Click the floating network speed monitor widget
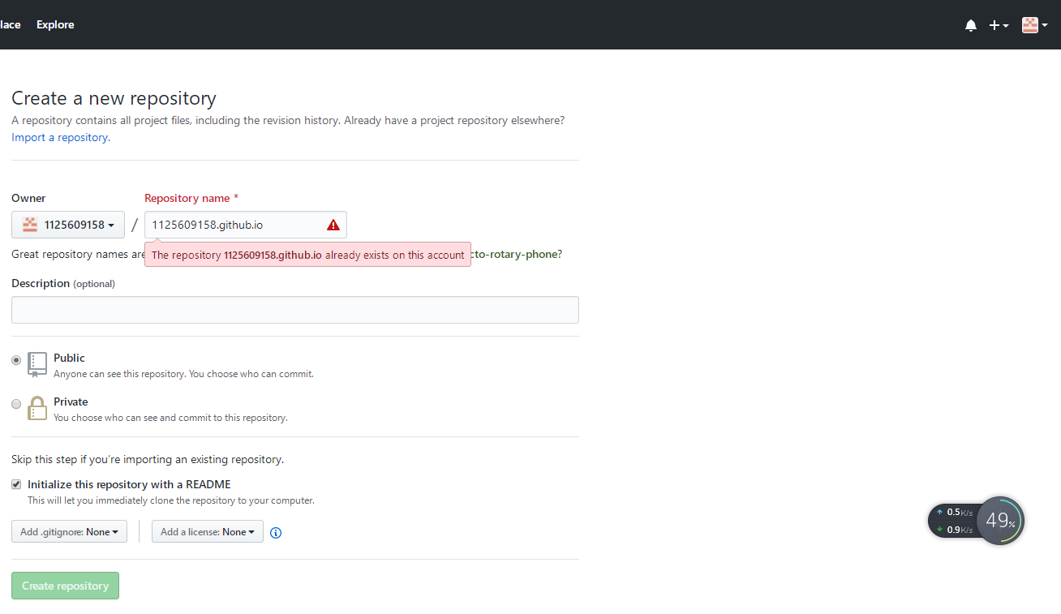 [1000, 520]
